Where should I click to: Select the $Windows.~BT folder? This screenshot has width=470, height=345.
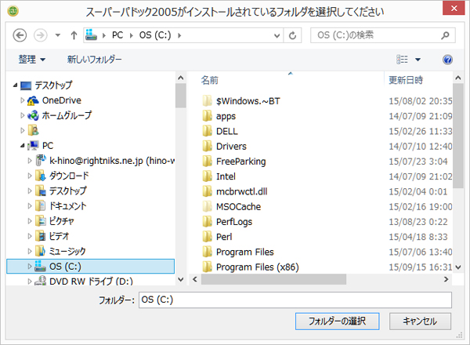[248, 101]
